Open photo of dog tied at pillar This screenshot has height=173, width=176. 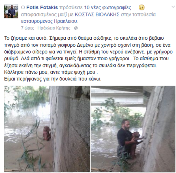47,129
